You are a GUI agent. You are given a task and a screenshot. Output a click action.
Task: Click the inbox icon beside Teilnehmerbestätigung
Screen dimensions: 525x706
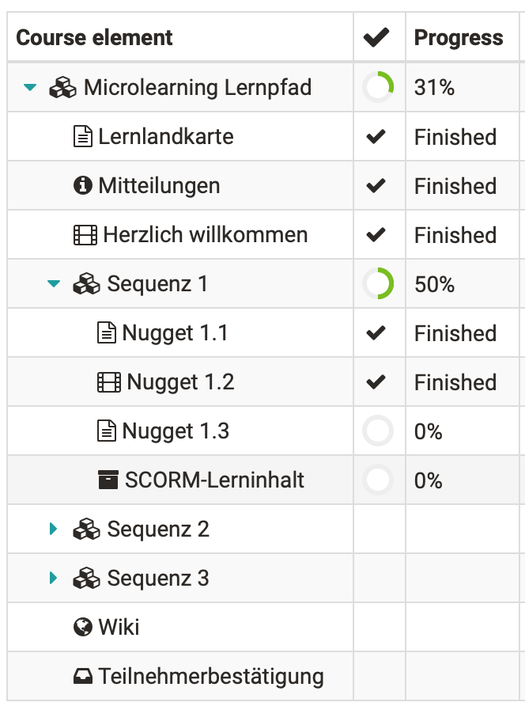83,676
